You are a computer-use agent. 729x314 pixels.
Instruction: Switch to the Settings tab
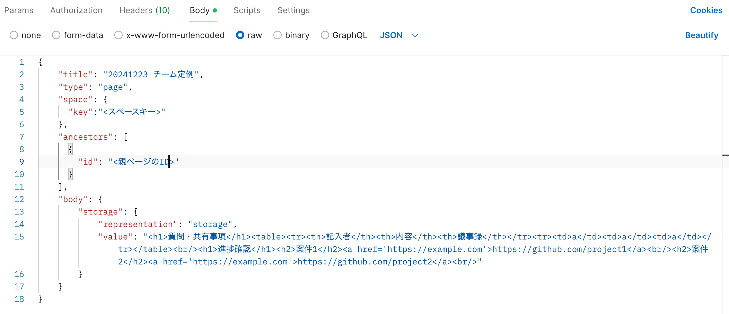point(293,10)
